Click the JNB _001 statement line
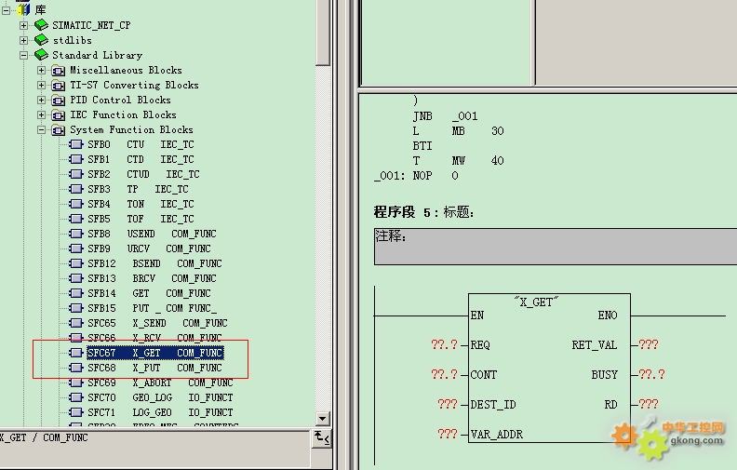Viewport: 737px width, 470px height. pyautogui.click(x=445, y=116)
